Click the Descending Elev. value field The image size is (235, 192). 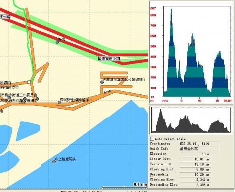pos(195,185)
